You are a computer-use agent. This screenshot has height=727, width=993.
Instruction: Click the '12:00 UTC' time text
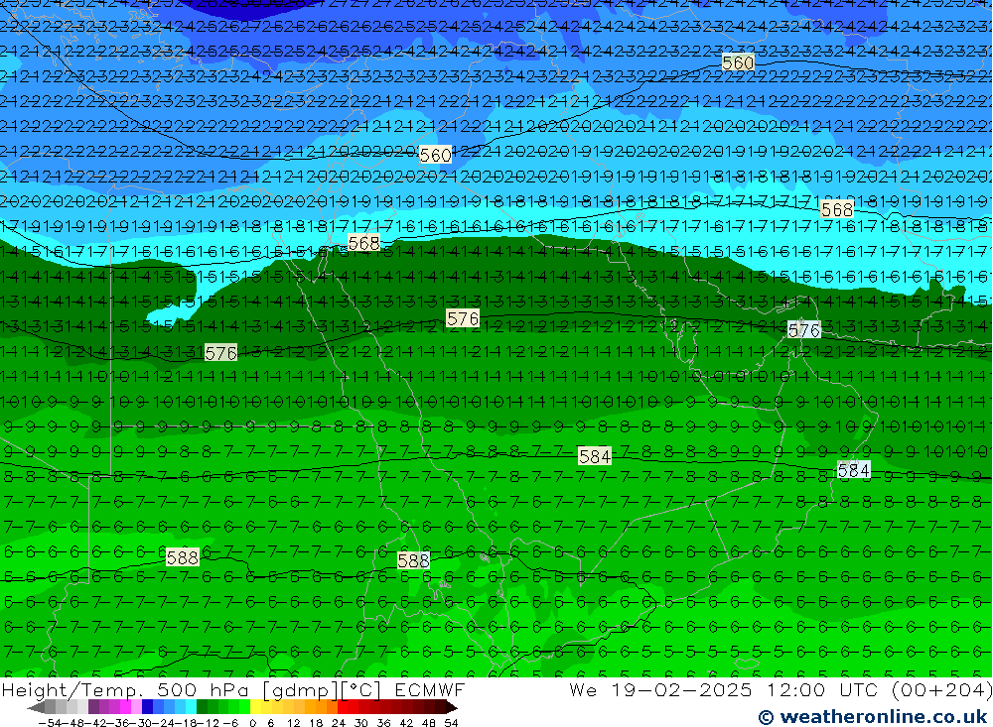click(825, 689)
